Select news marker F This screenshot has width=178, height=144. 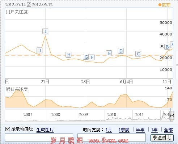(92, 57)
